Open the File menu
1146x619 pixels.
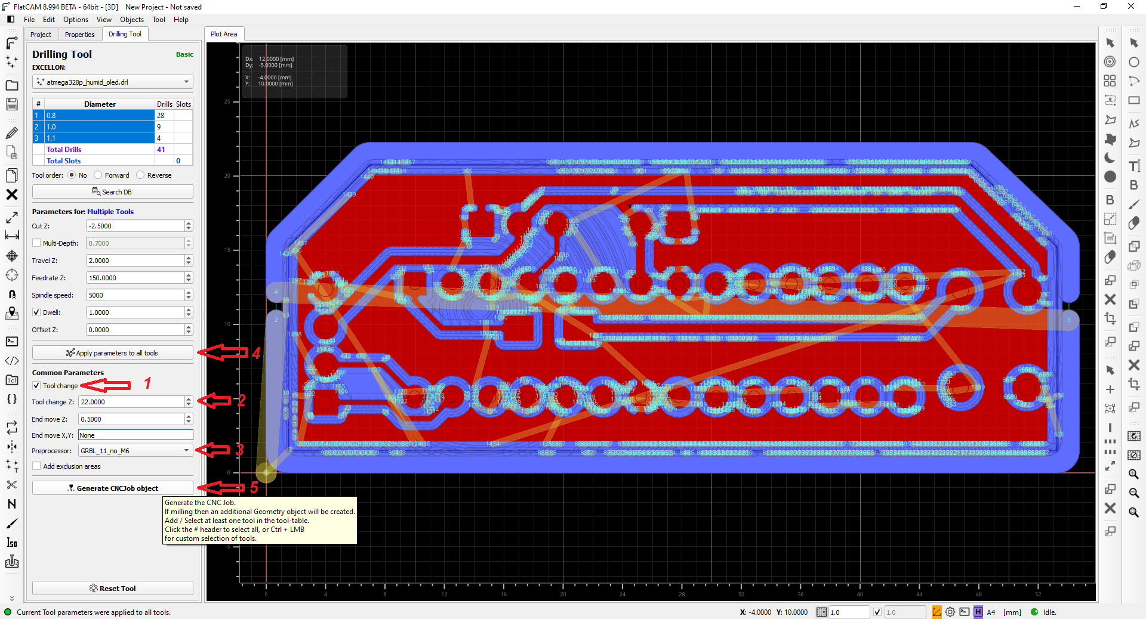(x=29, y=20)
